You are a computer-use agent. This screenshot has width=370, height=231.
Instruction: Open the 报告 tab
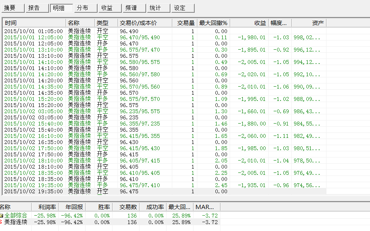tap(37, 8)
